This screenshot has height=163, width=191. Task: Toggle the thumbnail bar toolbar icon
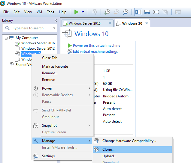point(147,12)
